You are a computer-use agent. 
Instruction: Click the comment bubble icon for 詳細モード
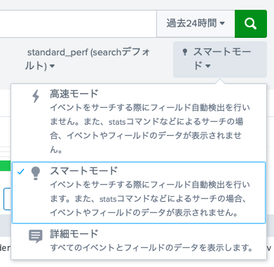36,236
